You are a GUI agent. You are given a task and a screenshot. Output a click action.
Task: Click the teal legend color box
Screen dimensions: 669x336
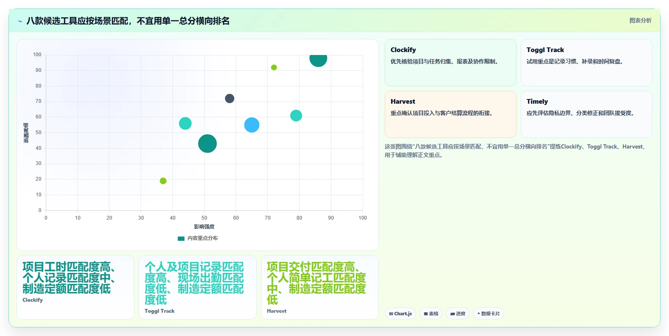181,238
